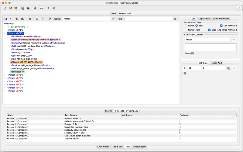Viewport: 243px width, 152px height.
Task: Click the save-as disk icon
Action: click(x=28, y=8)
